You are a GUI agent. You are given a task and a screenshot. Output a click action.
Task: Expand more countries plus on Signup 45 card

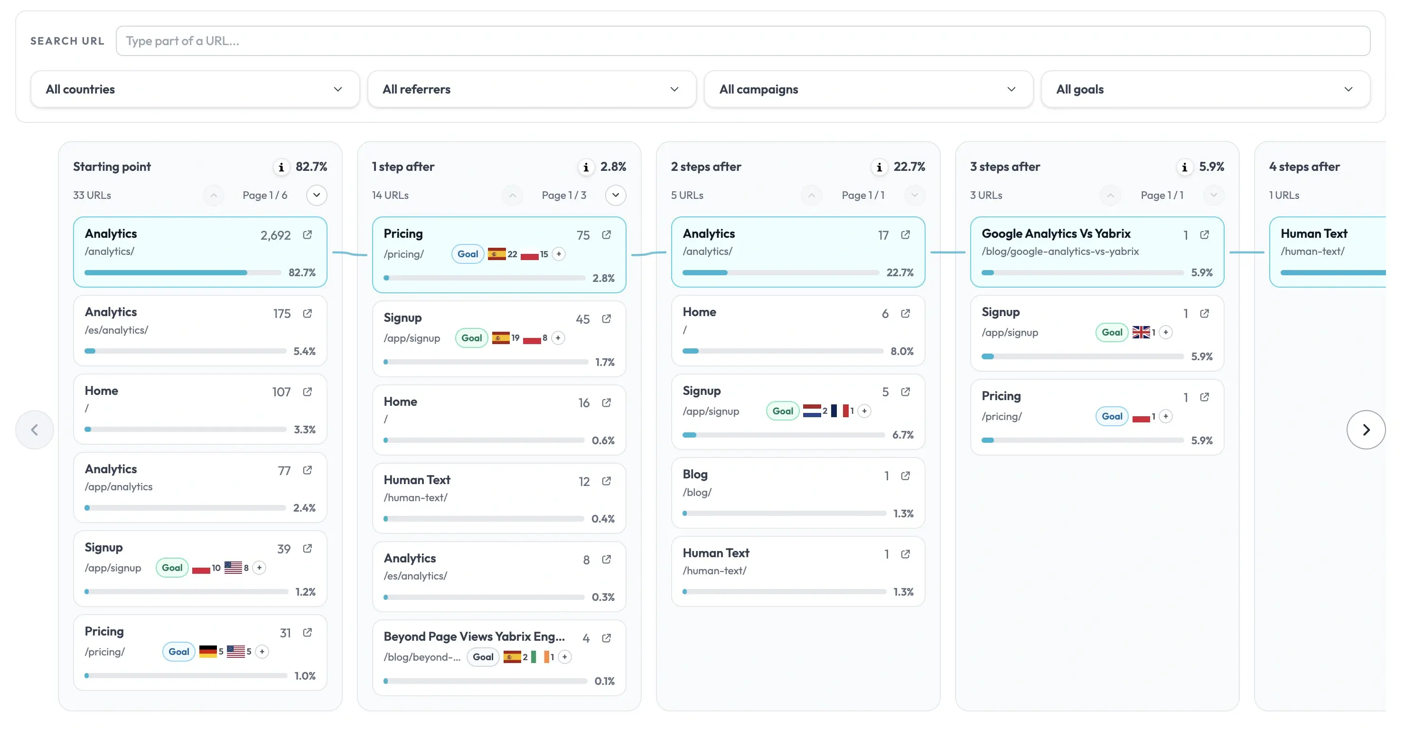(558, 338)
